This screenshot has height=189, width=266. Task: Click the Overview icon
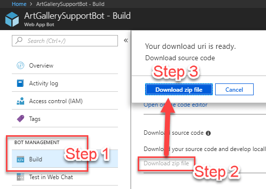20,65
